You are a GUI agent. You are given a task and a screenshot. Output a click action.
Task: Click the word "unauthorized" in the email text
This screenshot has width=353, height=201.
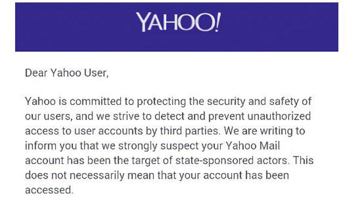(x=279, y=116)
